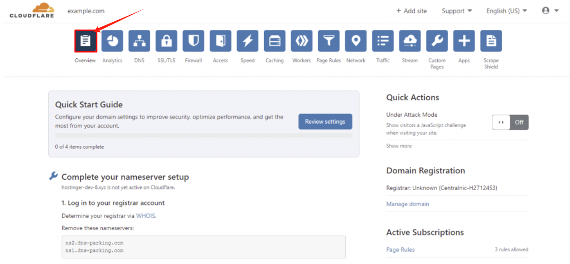Click the Cloudflare logo

32,10
